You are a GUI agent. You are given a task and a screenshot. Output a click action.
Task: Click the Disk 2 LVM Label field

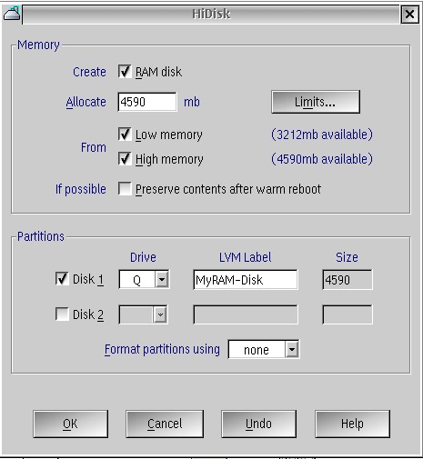click(x=246, y=314)
